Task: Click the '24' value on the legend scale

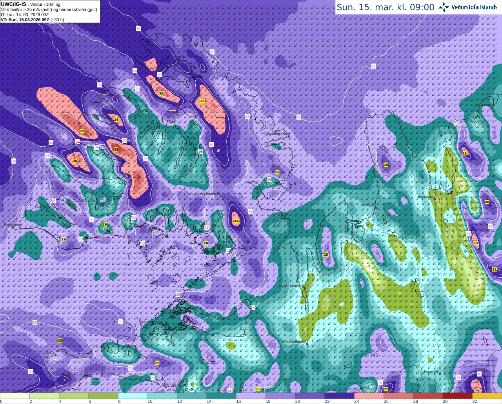Action: (356, 401)
